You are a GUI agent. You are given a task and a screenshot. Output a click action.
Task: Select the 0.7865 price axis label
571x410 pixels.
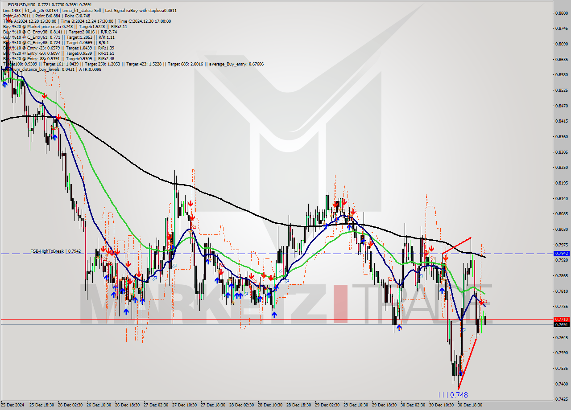[x=562, y=276]
